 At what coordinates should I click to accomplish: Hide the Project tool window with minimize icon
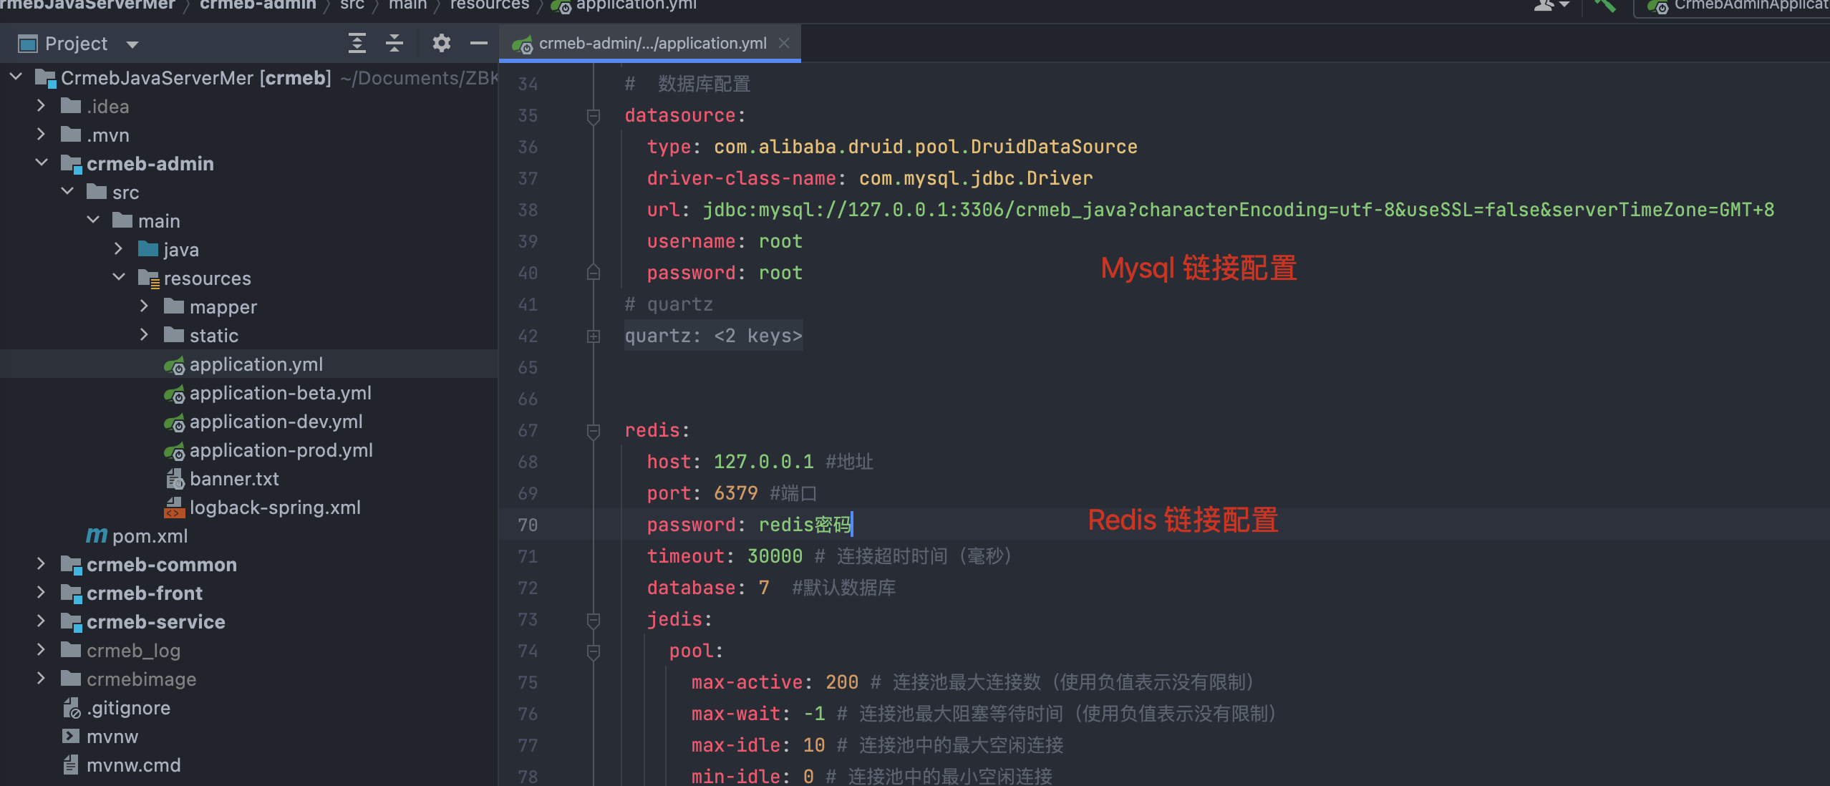[x=478, y=43]
